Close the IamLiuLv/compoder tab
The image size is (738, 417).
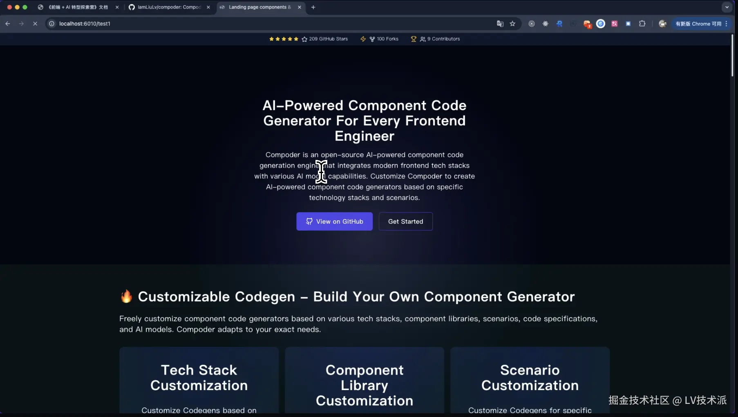coord(208,7)
